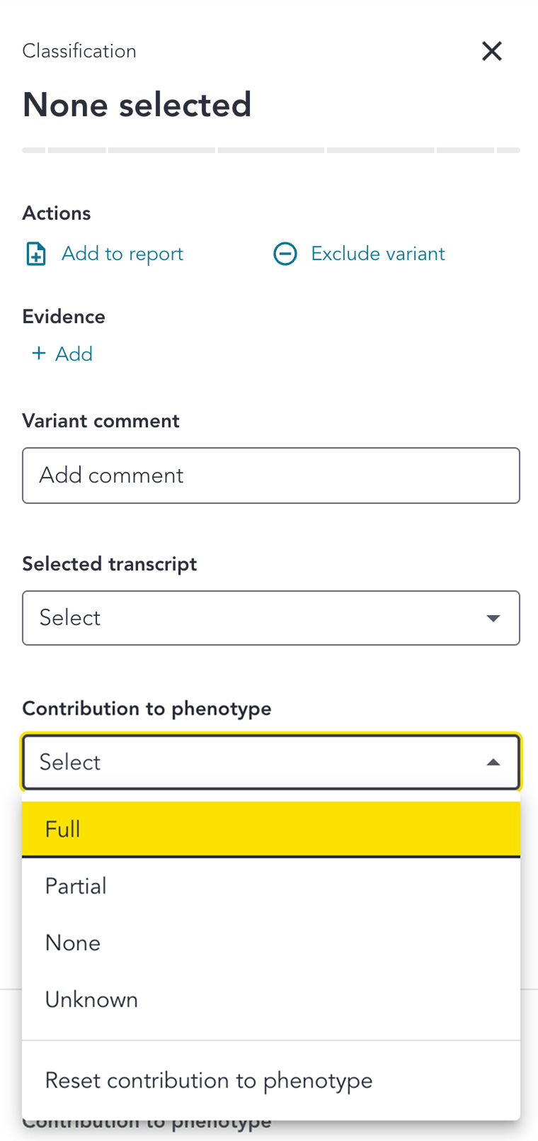538x1141 pixels.
Task: Click the 'Add' evidence link text
Action: coord(74,354)
